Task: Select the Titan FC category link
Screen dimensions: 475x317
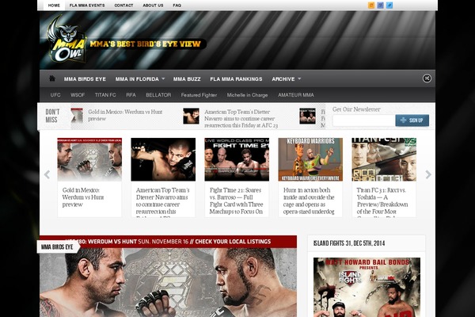Action: tap(105, 95)
